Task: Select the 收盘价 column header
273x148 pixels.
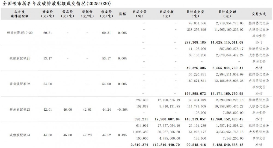Action: pos(106,14)
